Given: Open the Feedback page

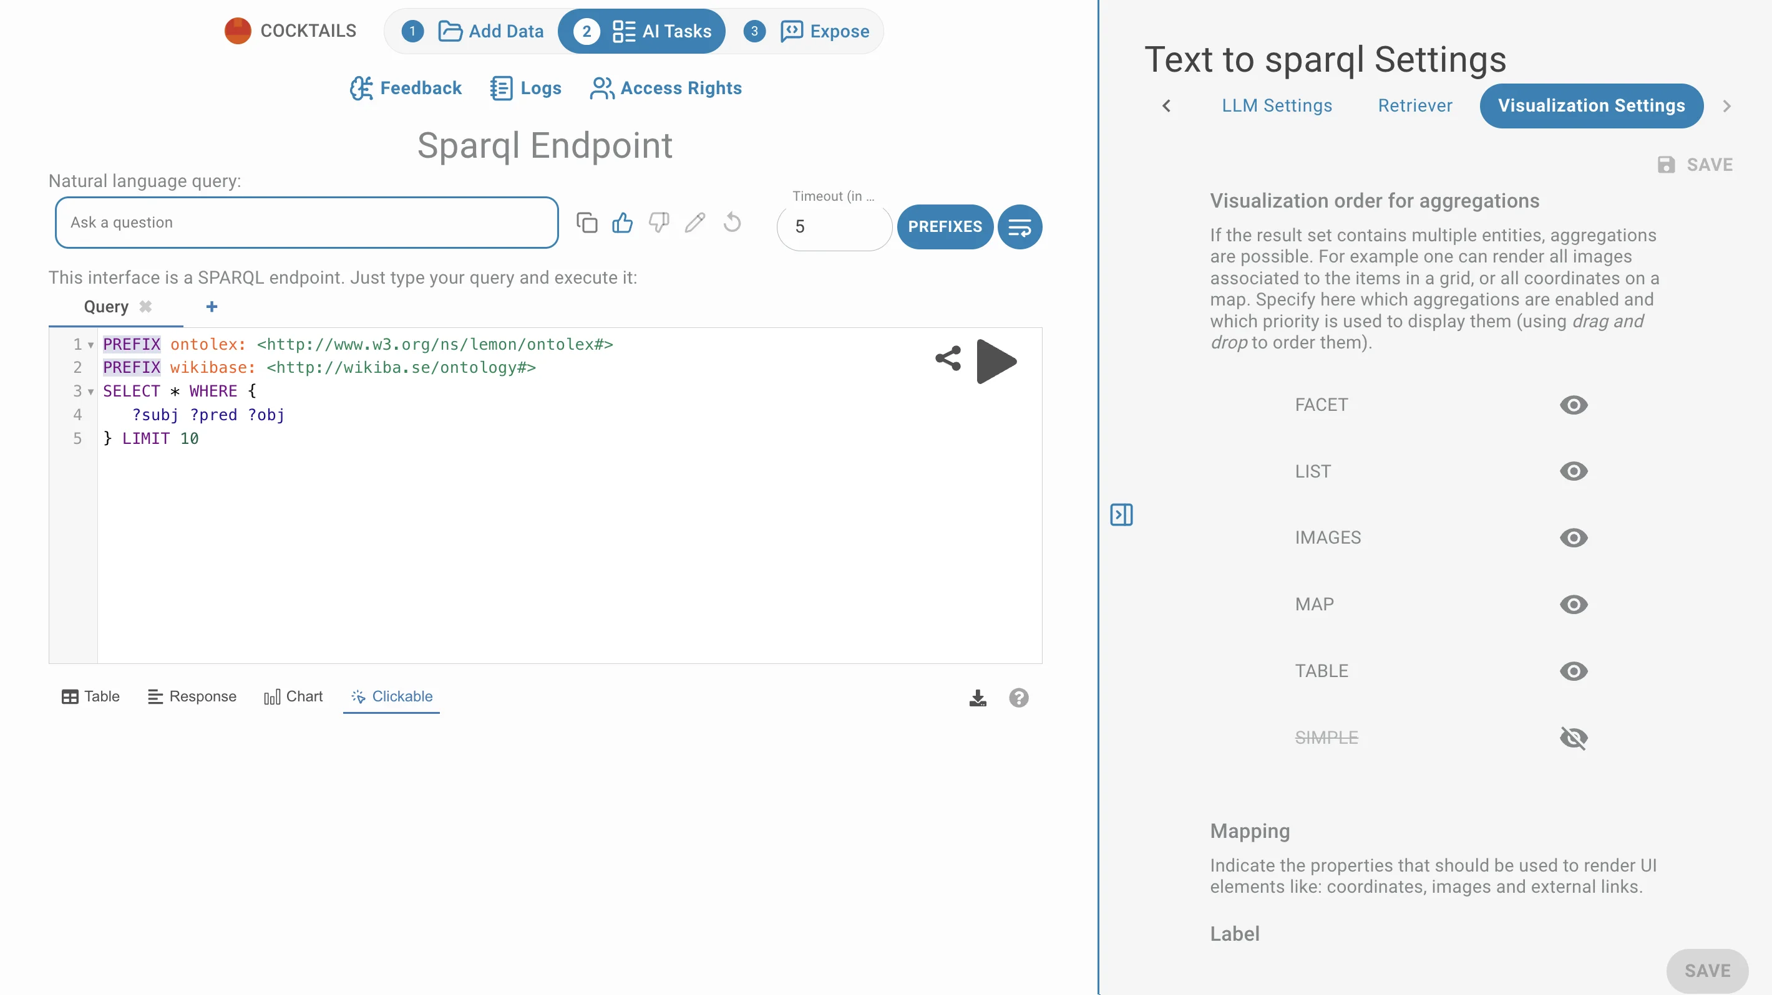Looking at the screenshot, I should click(x=406, y=88).
